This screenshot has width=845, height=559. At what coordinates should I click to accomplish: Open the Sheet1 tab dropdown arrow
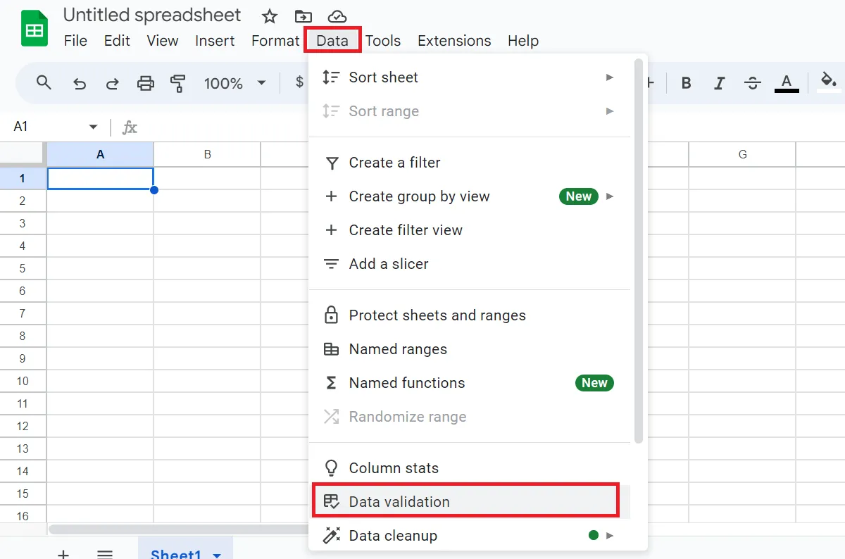tap(217, 555)
